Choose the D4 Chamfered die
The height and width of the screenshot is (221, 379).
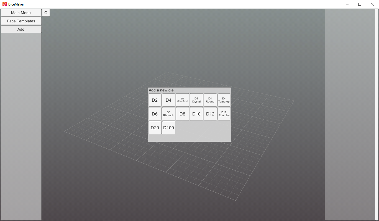(182, 100)
